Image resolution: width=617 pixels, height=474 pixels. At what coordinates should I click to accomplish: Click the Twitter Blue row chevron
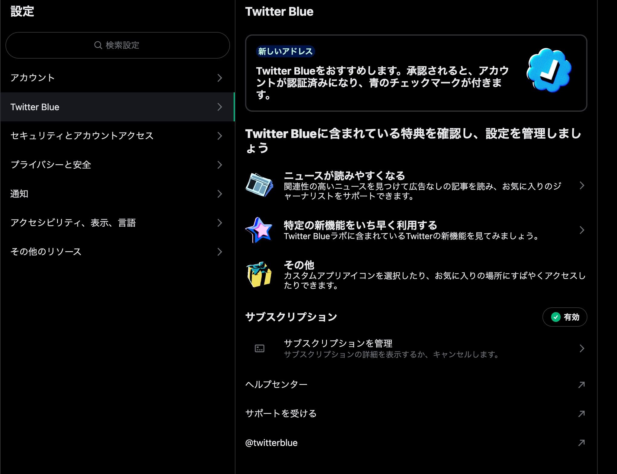[x=220, y=107]
